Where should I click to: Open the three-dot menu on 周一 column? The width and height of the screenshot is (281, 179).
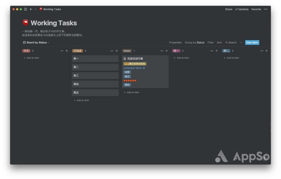coord(212,51)
